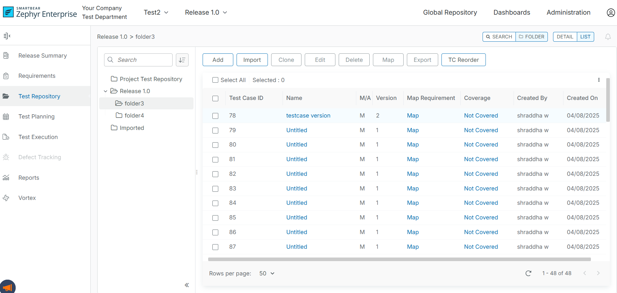Refresh the test case list
Viewport: 617px width, 293px height.
(x=528, y=273)
